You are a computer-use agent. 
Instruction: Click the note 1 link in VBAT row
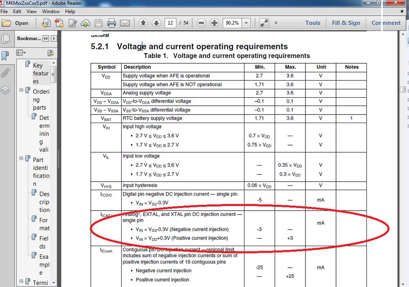click(351, 118)
